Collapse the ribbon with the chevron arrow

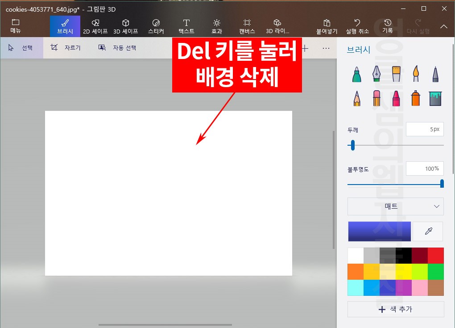click(x=443, y=25)
